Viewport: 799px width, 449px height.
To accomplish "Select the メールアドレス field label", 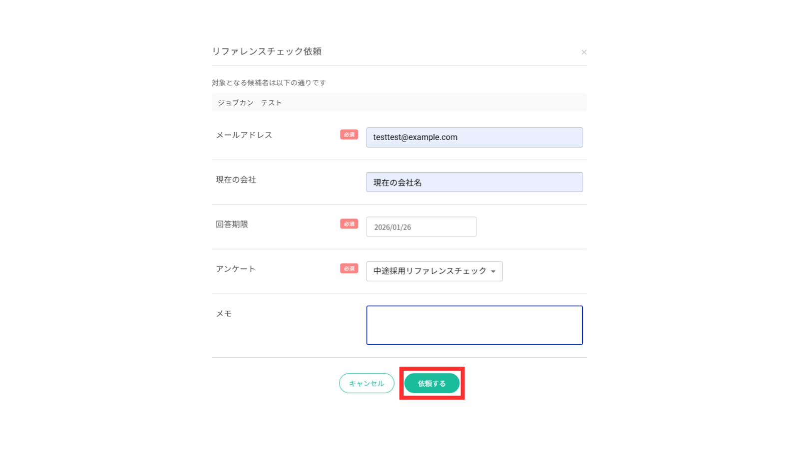I will 244,135.
